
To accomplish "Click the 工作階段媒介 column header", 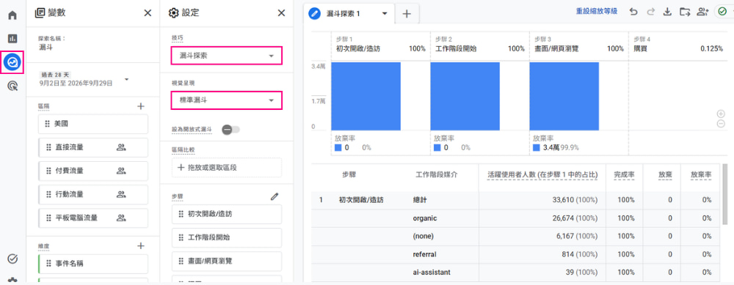I will click(436, 174).
